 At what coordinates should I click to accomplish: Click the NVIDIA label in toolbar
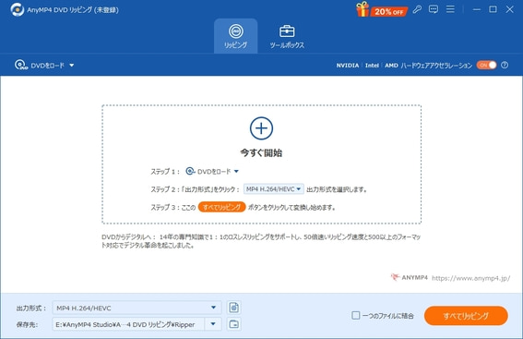[x=347, y=66]
